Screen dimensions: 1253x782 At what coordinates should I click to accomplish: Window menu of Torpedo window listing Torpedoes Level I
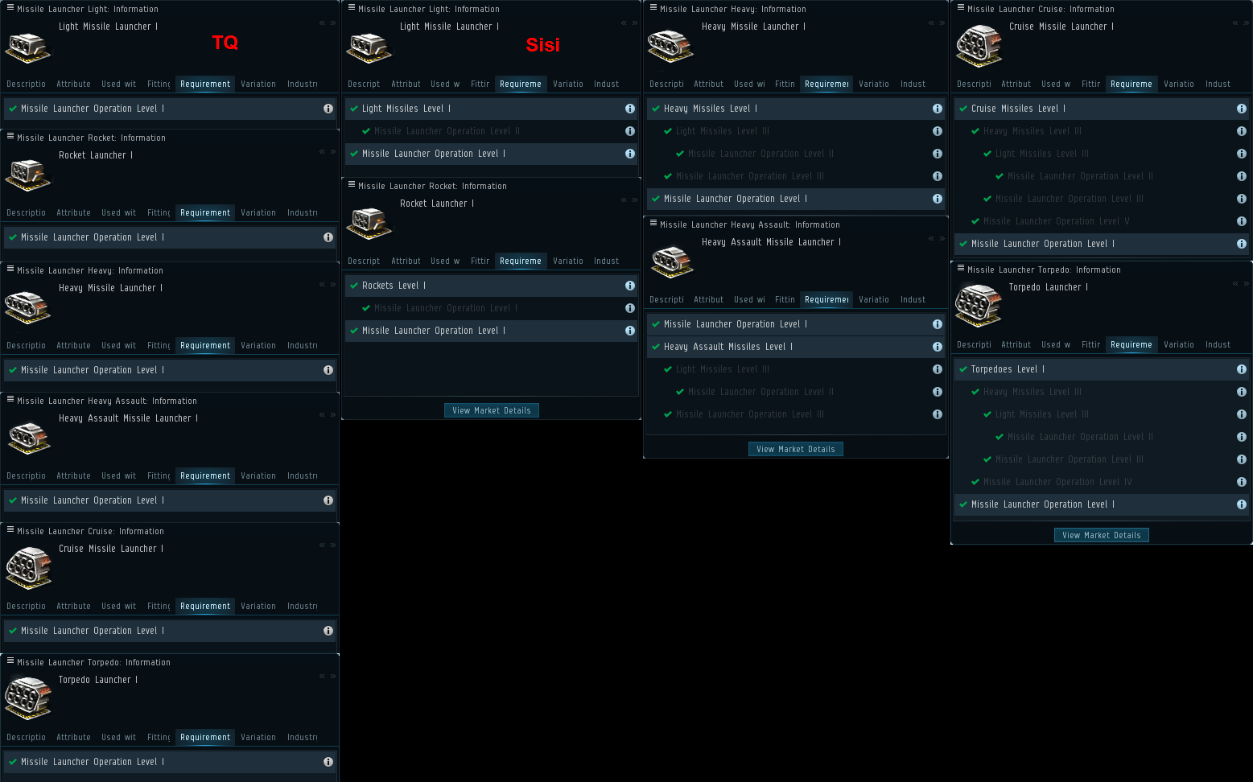[x=961, y=268]
